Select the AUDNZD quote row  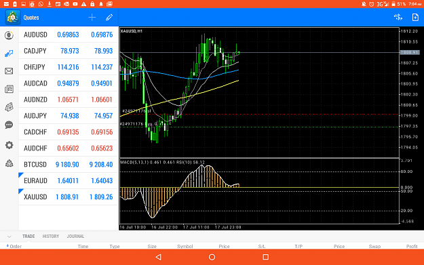click(69, 100)
